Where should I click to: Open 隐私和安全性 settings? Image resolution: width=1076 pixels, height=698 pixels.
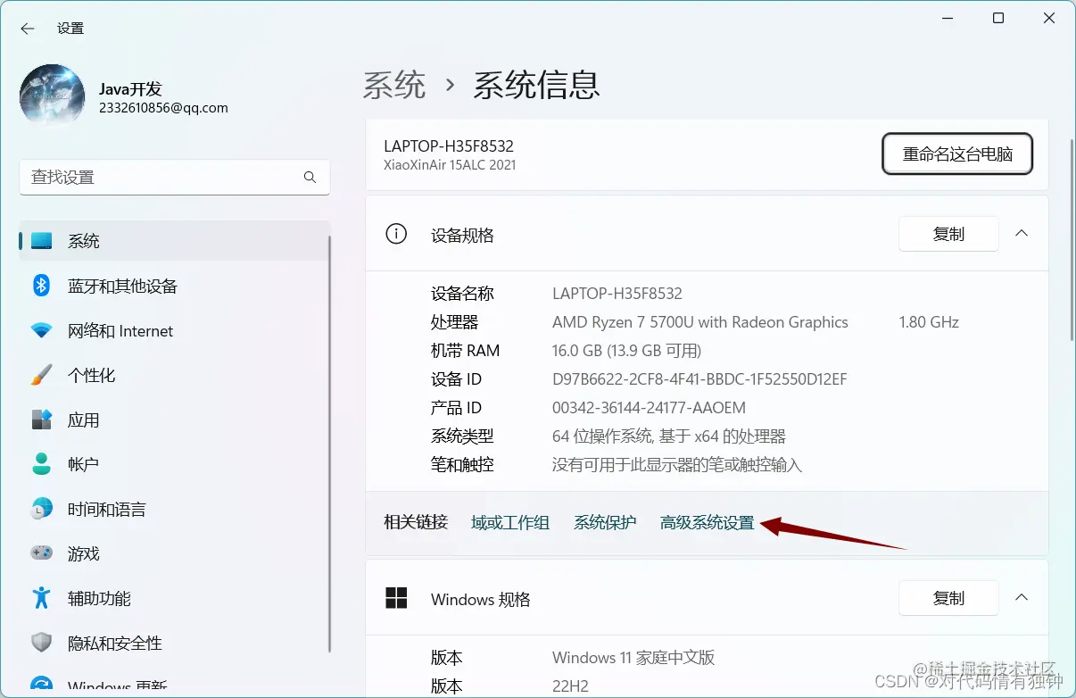pos(174,643)
